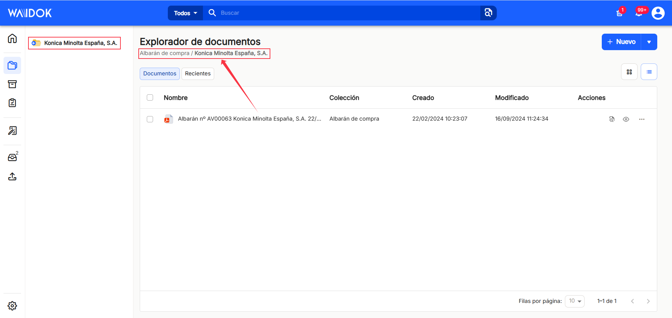Open the archive box sidebar icon
Screen dimensions: 672x318
tap(12, 84)
